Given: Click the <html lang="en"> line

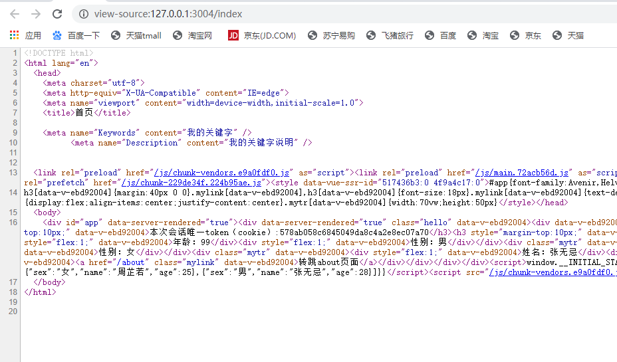Looking at the screenshot, I should [61, 63].
